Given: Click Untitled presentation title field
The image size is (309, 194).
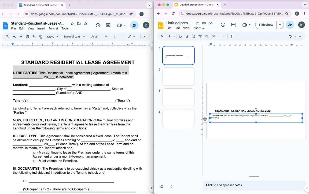Looking at the screenshot, I should point(178,23).
